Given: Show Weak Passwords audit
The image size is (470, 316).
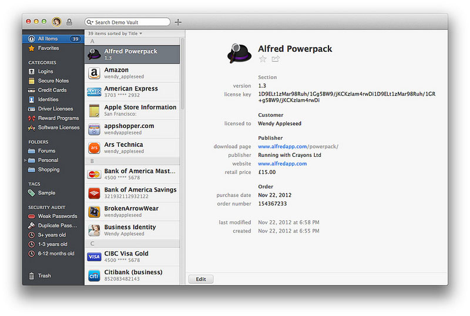Looking at the screenshot, I should click(57, 216).
